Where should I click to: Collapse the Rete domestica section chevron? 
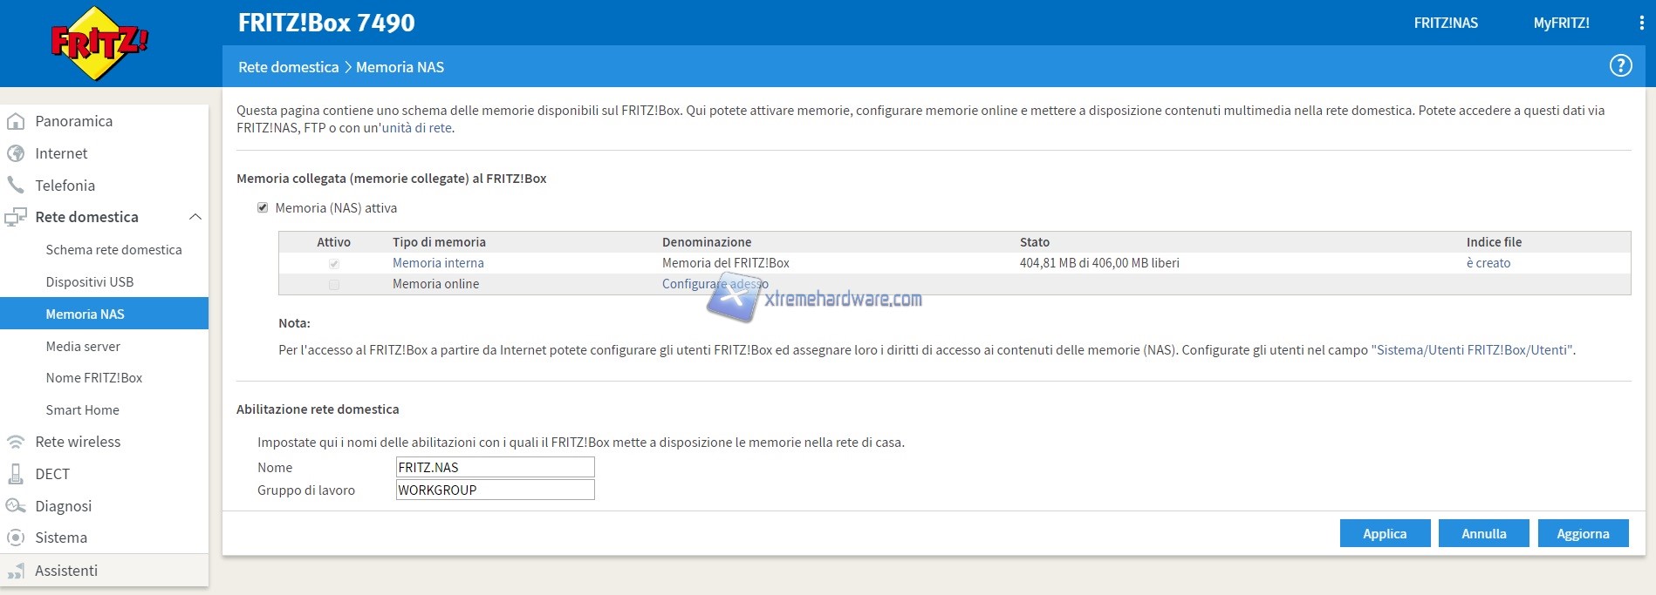pos(195,217)
